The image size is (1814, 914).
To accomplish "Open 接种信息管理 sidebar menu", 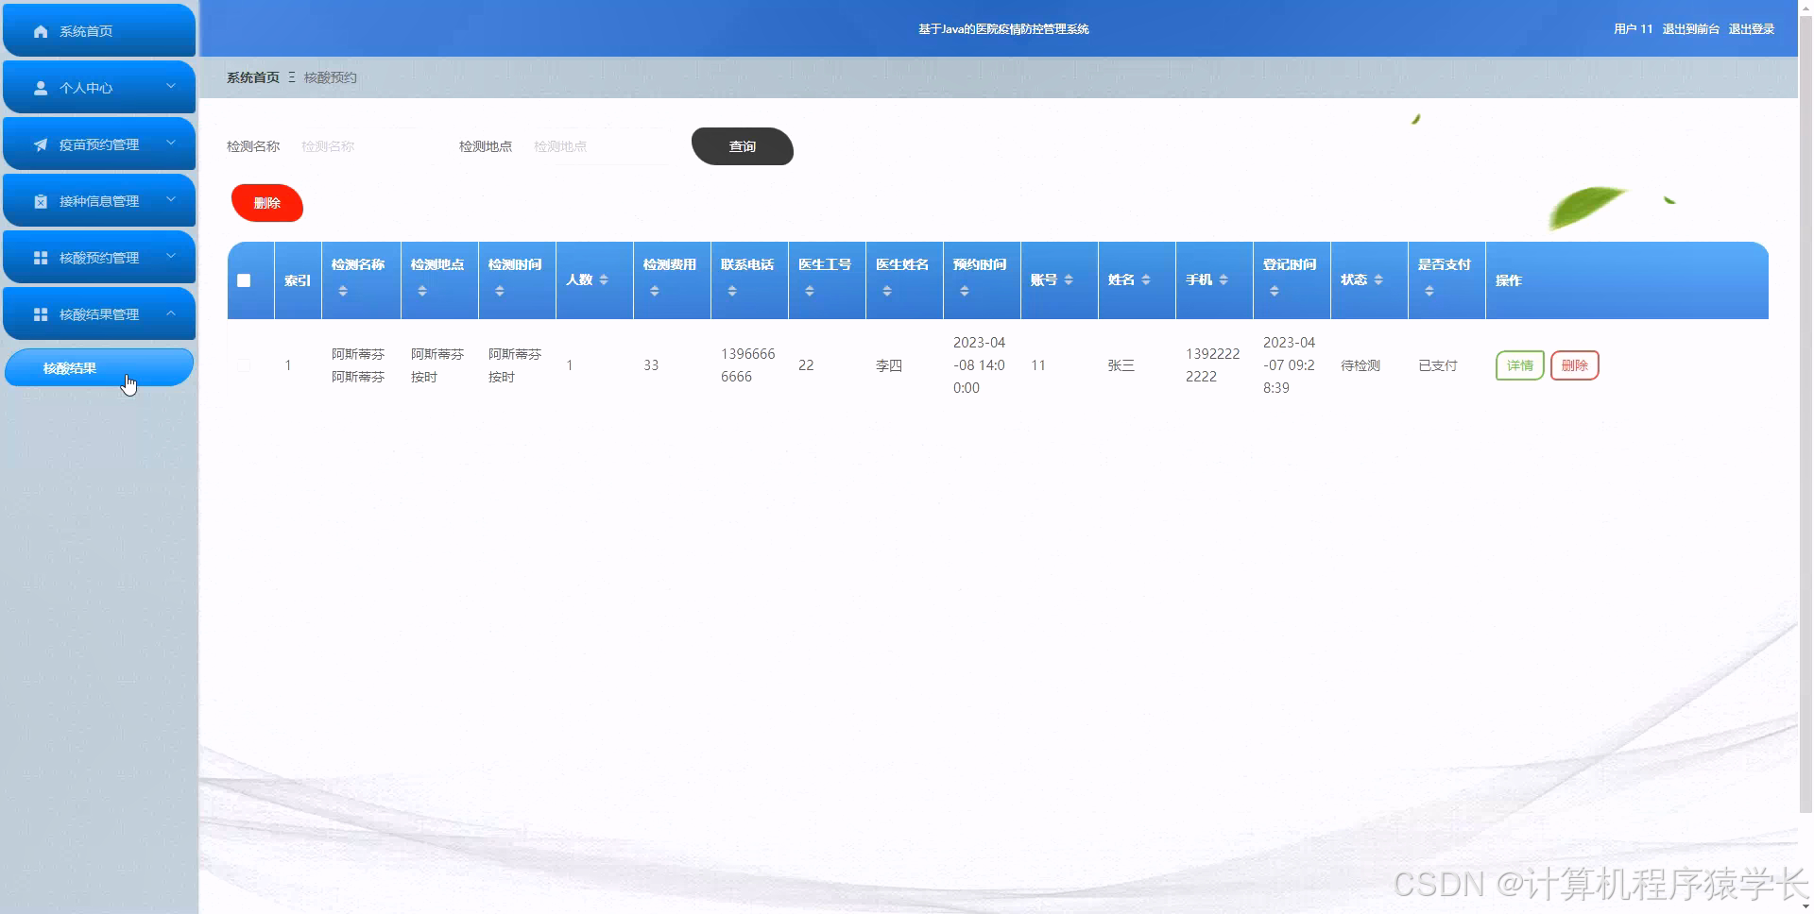I will point(99,200).
